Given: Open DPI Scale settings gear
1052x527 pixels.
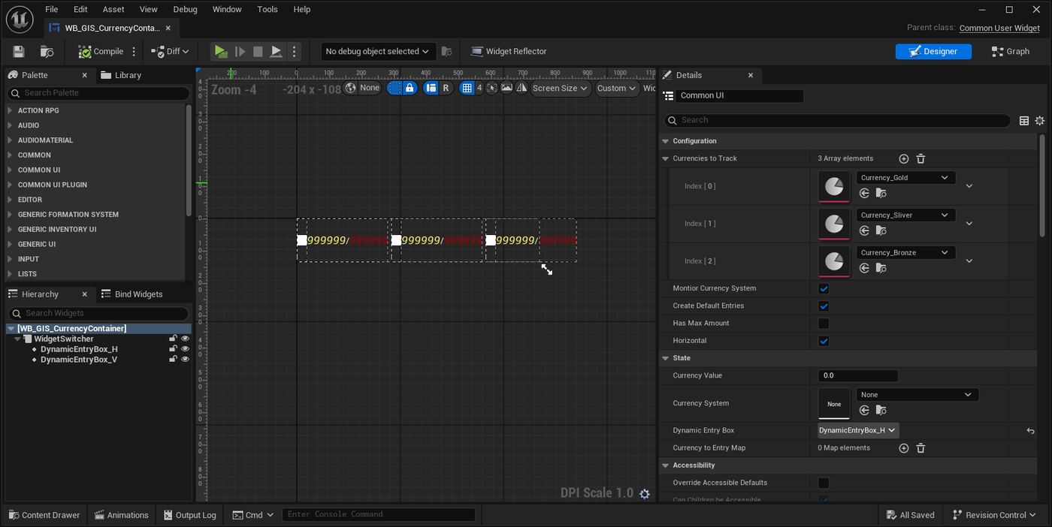Looking at the screenshot, I should (x=644, y=493).
